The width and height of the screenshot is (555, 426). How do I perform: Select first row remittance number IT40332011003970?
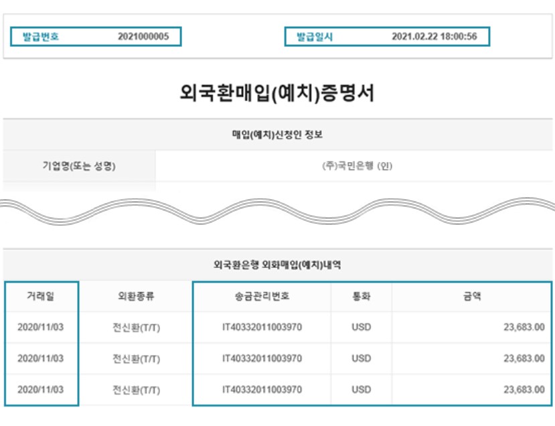coord(262,327)
